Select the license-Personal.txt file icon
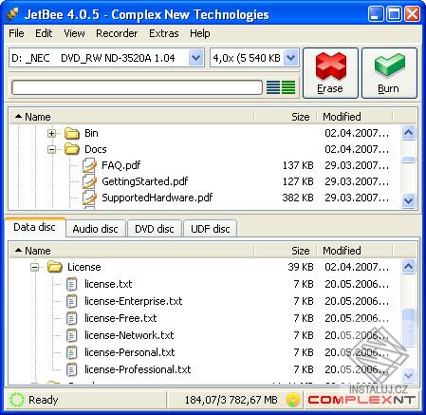The image size is (426, 415). [72, 352]
